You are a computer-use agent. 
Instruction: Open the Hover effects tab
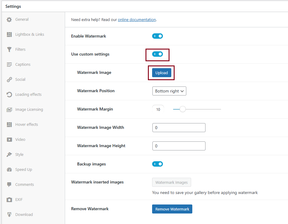coord(26,125)
